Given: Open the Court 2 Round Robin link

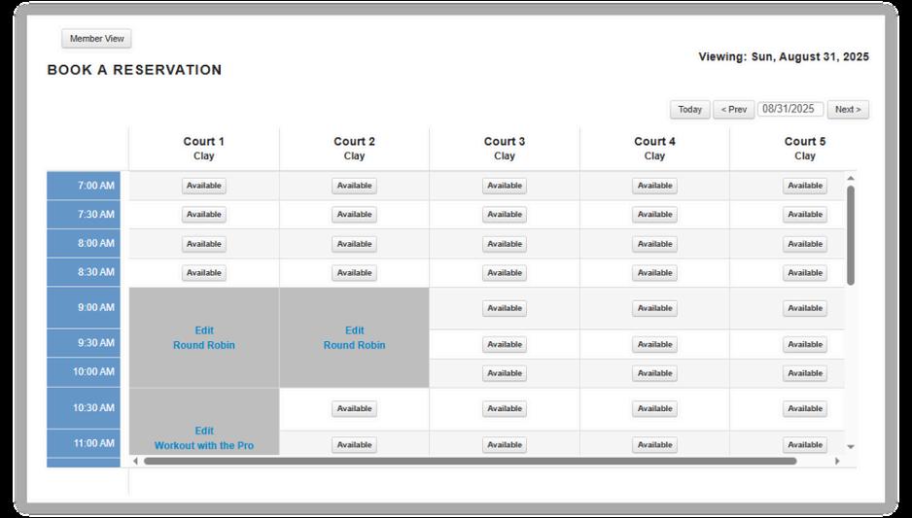Looking at the screenshot, I should 354,345.
